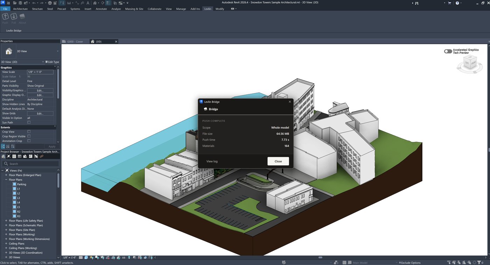Click the Thin Lines icon in quick access toolbar
The image size is (490, 265).
pyautogui.click(x=108, y=3)
